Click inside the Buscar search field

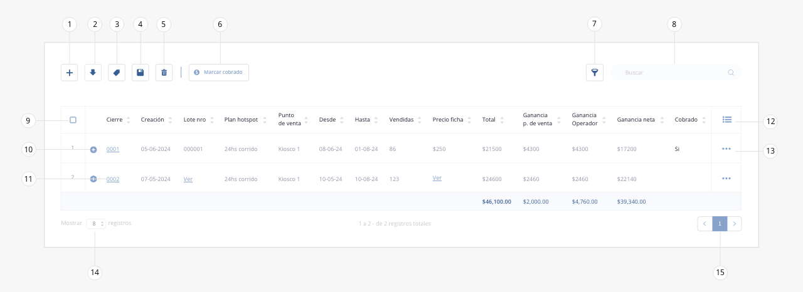[x=674, y=73]
